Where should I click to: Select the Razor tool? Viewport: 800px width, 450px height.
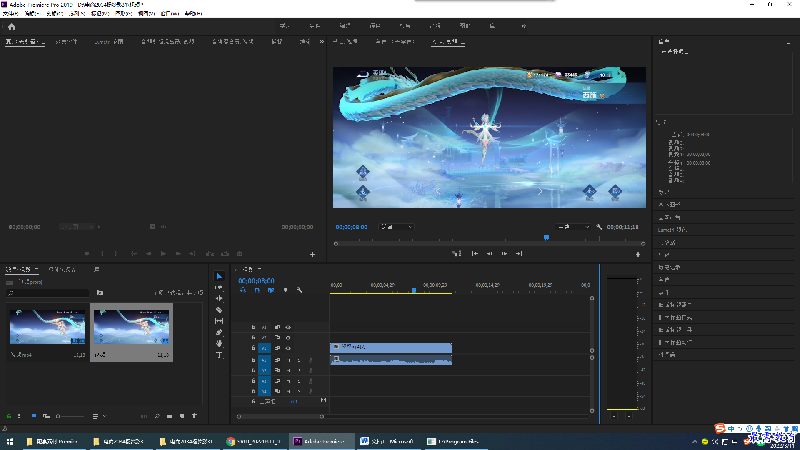pyautogui.click(x=219, y=310)
